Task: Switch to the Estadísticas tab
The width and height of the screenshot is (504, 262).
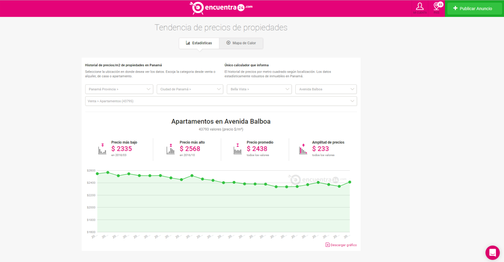Action: 199,43
